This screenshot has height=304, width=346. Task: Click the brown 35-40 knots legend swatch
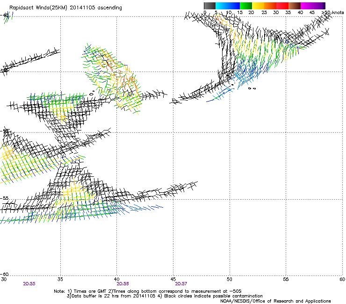point(295,6)
